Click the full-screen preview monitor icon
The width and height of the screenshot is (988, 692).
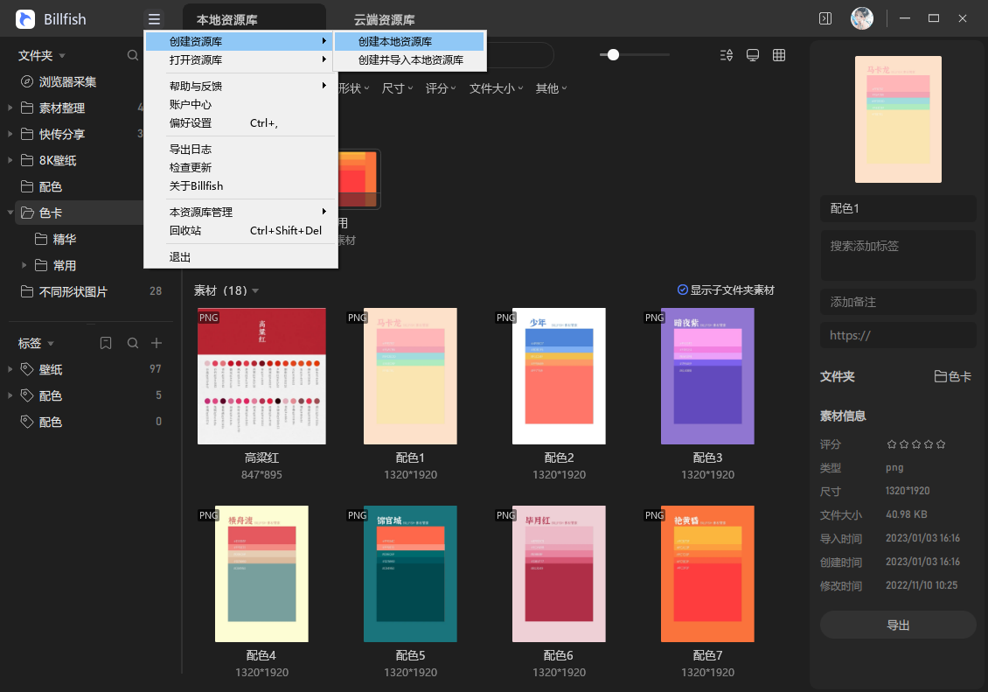pos(752,54)
